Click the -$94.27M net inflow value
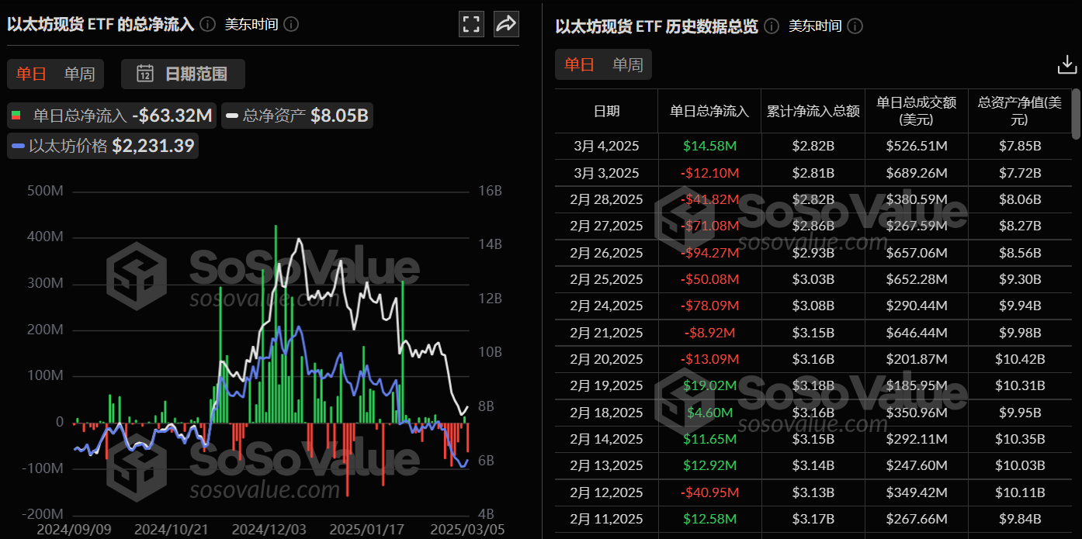1082x539 pixels. (709, 253)
